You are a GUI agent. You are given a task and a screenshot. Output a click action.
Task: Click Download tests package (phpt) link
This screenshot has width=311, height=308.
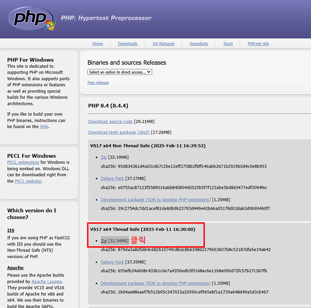click(x=119, y=132)
